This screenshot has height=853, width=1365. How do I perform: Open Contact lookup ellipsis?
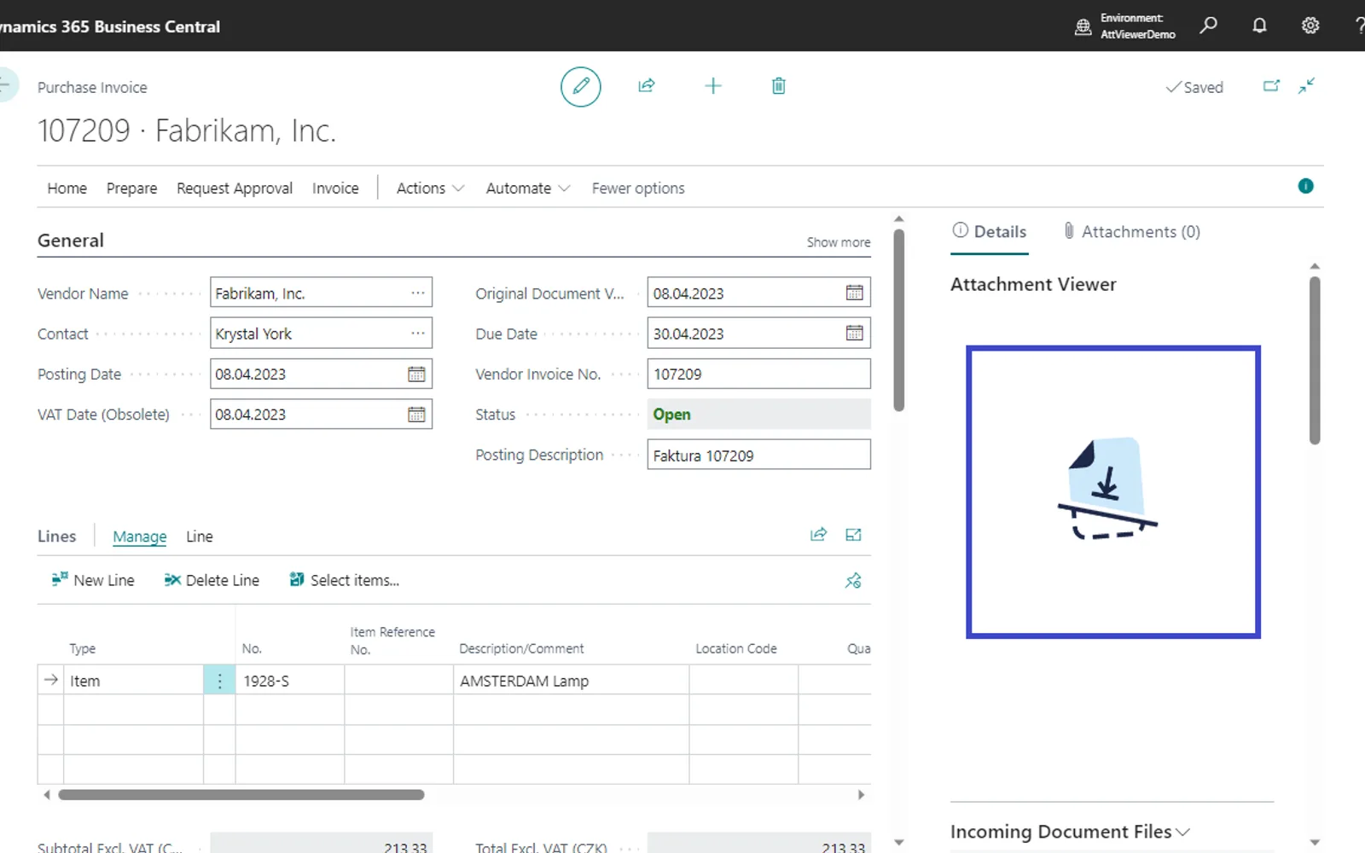point(418,334)
